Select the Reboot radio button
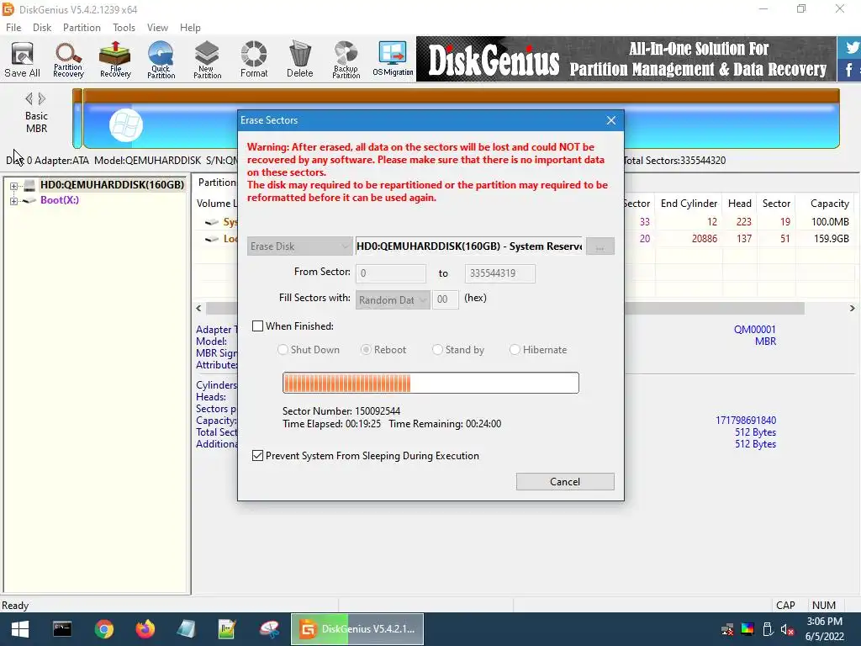This screenshot has height=646, width=861. (366, 349)
